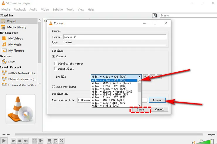Choose Video - WMV + WMA (ASF)
This screenshot has width=217, height=144.
(x=114, y=100)
